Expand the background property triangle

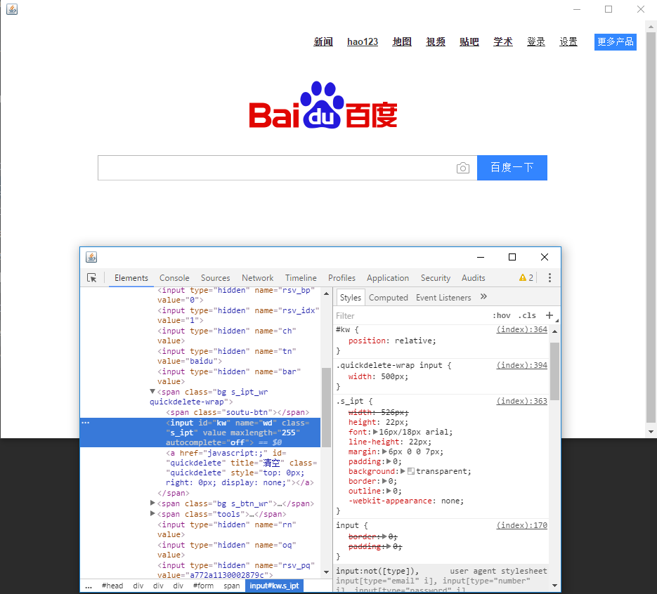coord(403,471)
